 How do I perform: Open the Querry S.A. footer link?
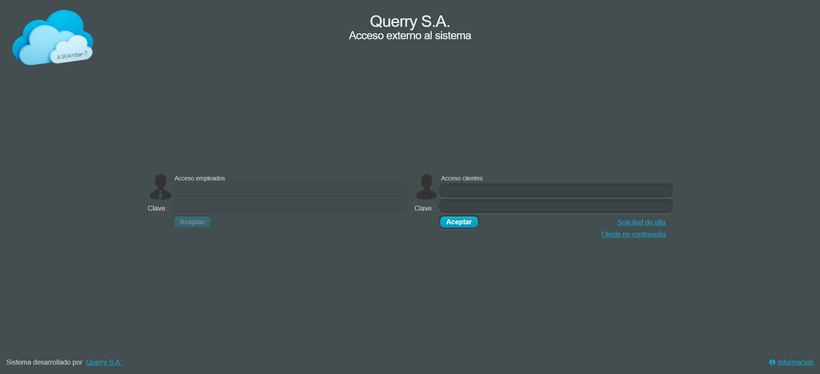(x=104, y=362)
